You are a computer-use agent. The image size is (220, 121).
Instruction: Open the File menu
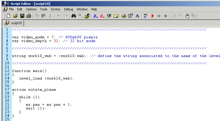[x=11, y=9]
